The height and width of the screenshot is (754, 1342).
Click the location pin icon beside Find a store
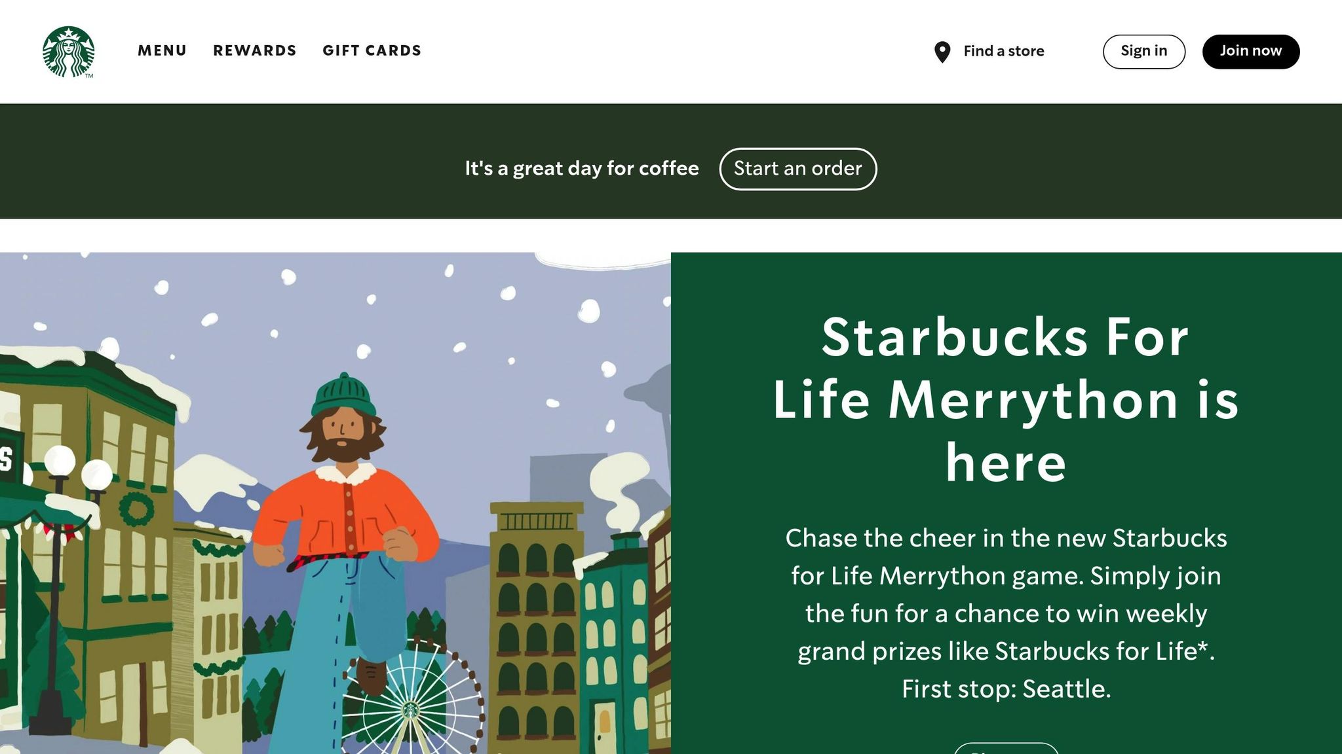942,51
